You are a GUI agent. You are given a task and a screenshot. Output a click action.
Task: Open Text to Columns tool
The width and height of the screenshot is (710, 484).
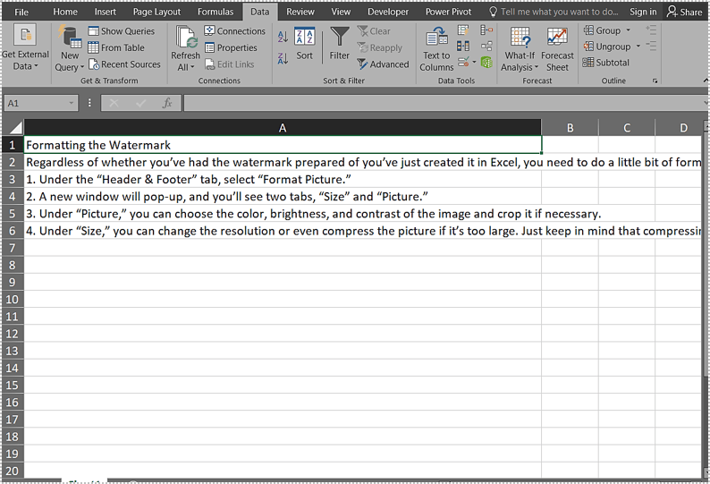(x=436, y=47)
